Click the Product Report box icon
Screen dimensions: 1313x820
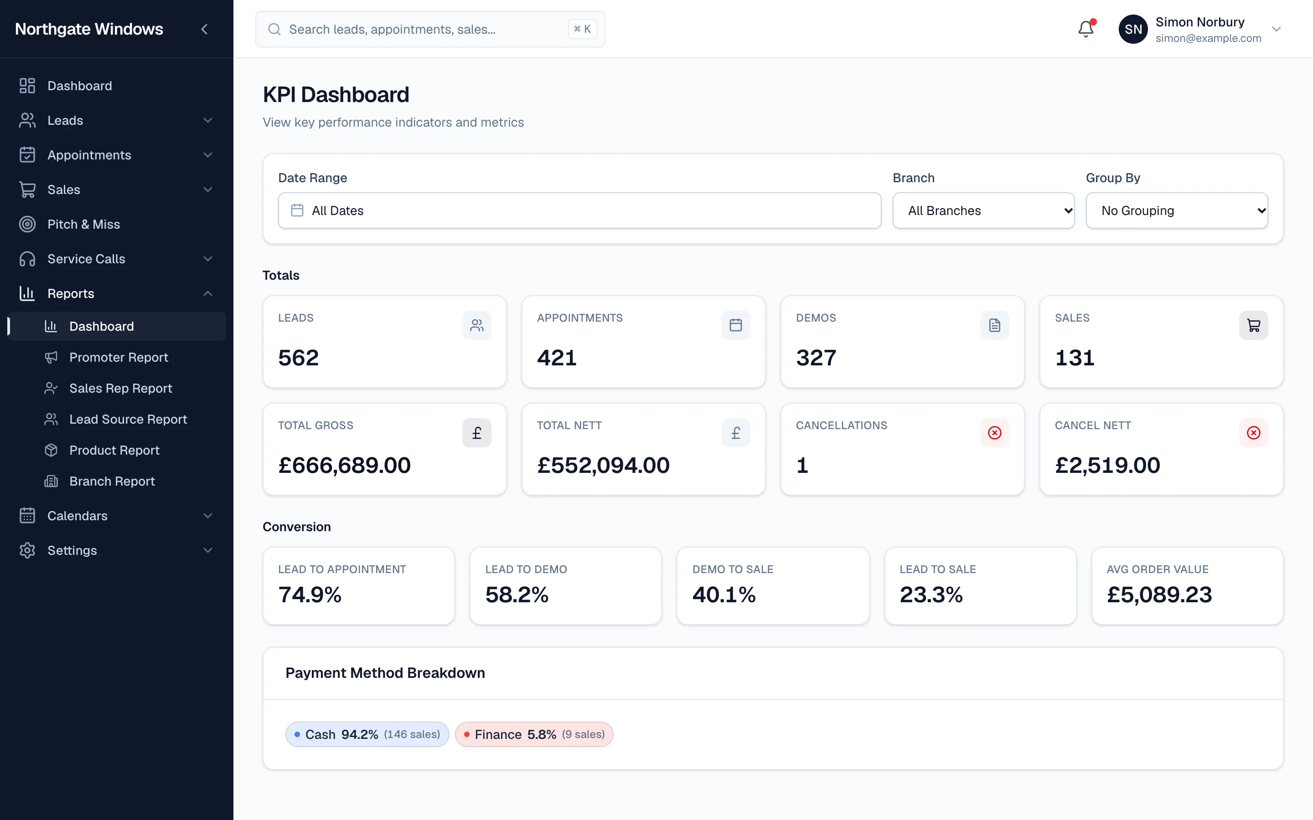point(51,450)
